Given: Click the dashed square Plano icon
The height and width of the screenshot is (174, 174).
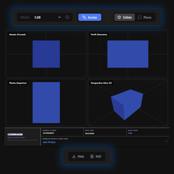Looking at the screenshot, I should pos(140,17).
